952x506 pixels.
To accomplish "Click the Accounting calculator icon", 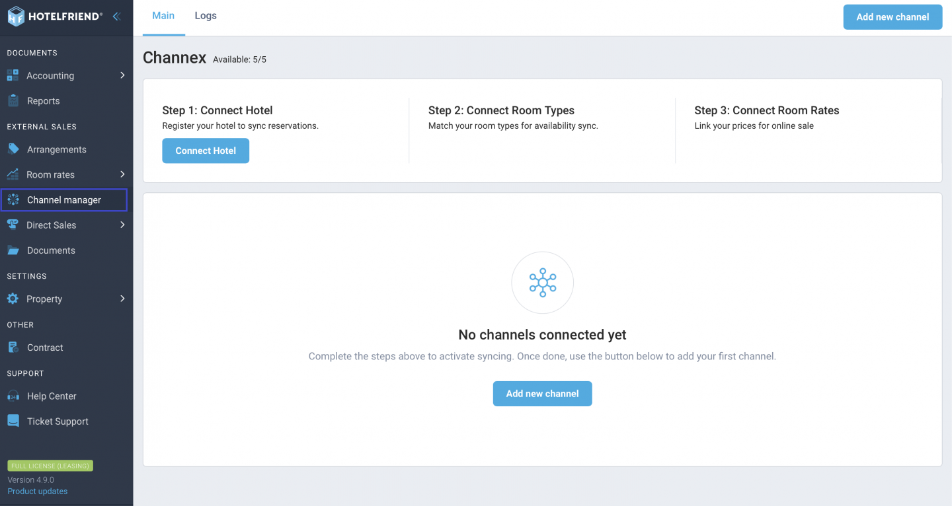I will point(13,75).
